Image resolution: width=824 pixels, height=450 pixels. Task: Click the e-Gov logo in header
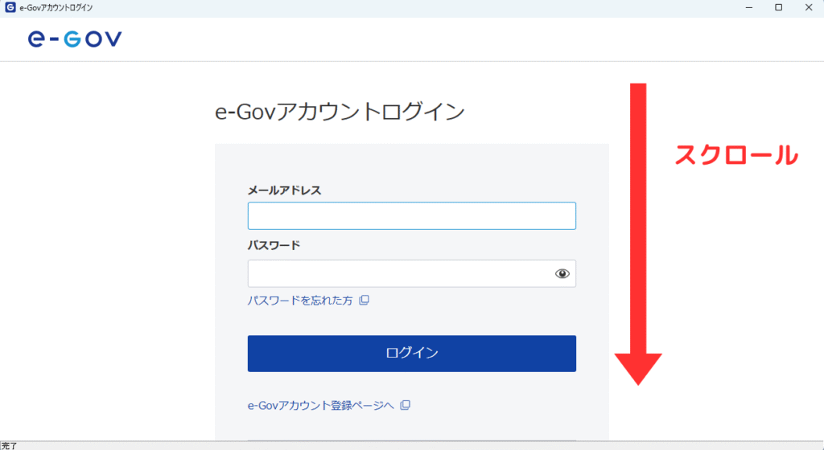(75, 39)
